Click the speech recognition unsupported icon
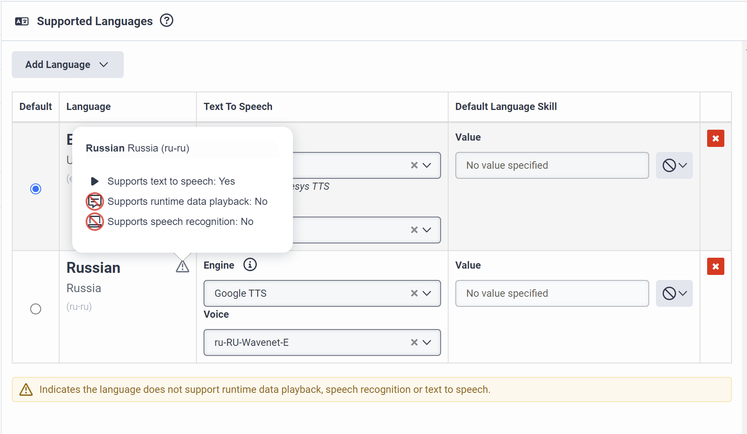Viewport: 747px width, 434px height. tap(95, 222)
